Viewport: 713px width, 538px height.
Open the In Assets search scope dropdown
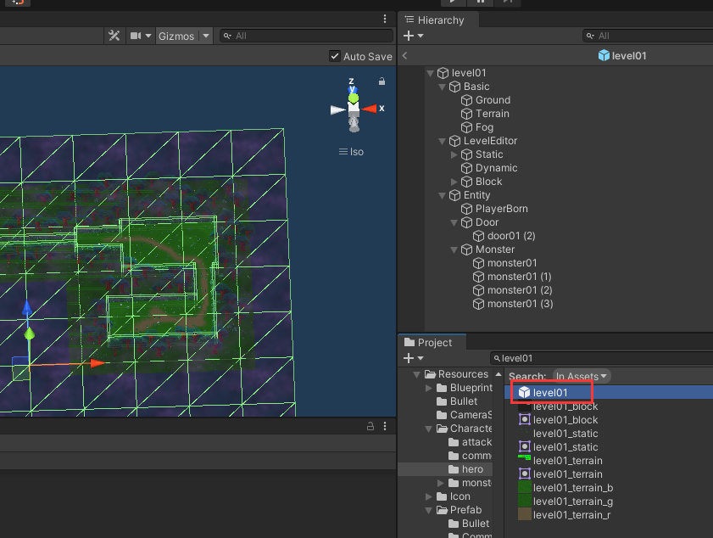pyautogui.click(x=582, y=376)
